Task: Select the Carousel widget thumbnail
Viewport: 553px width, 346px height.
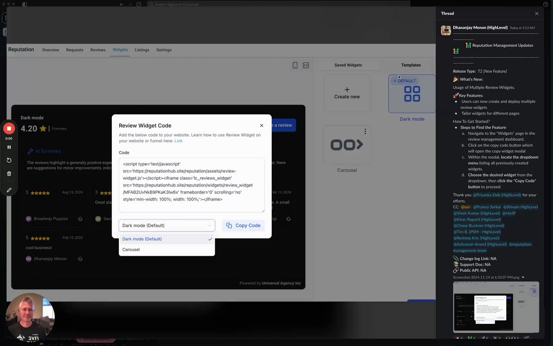Action: click(x=347, y=145)
